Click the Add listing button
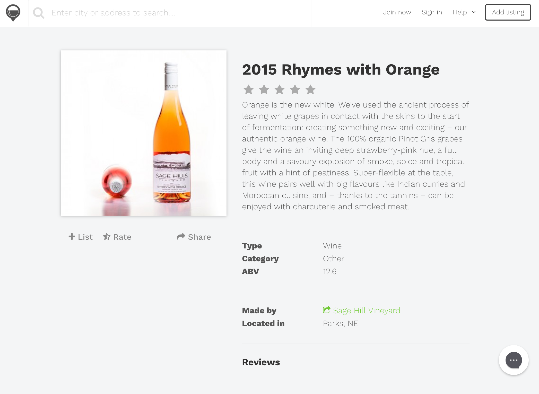The image size is (539, 394). (x=508, y=12)
